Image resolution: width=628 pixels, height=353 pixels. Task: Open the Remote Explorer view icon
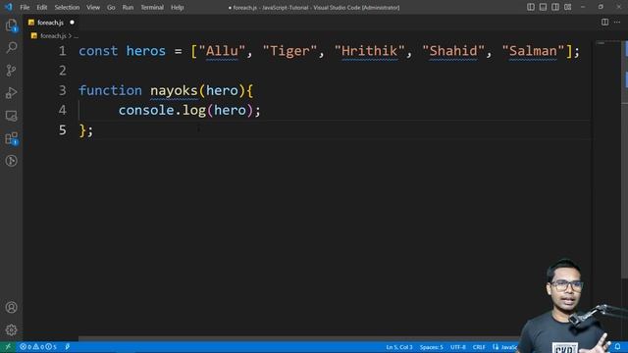11,116
